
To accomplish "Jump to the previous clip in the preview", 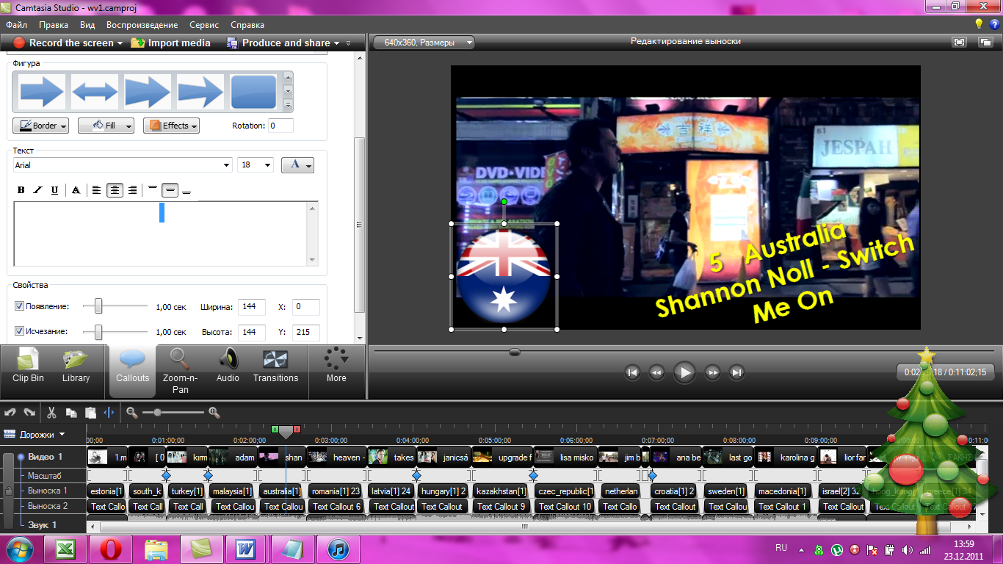I will 632,373.
